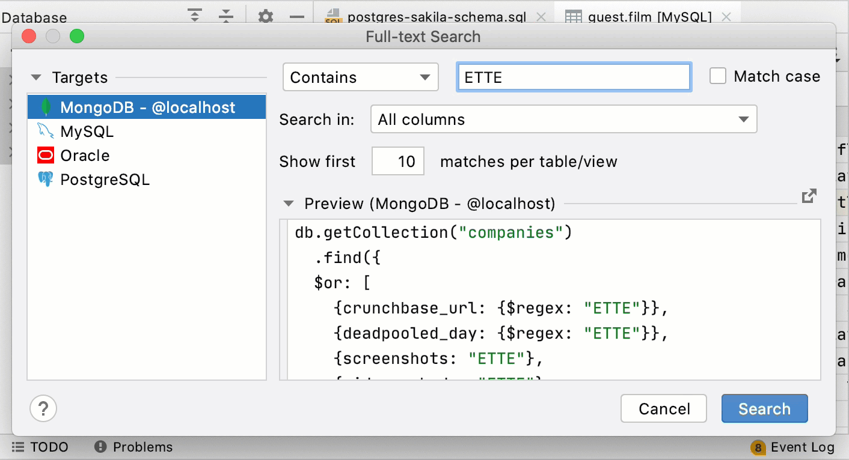Click the Help question mark icon
Viewport: 849px width, 460px height.
point(43,408)
